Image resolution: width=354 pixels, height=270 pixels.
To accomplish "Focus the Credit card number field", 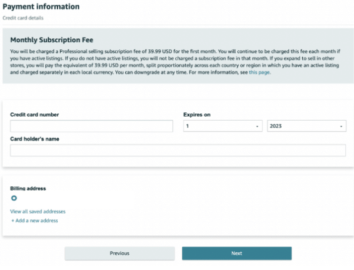I will click(91, 126).
